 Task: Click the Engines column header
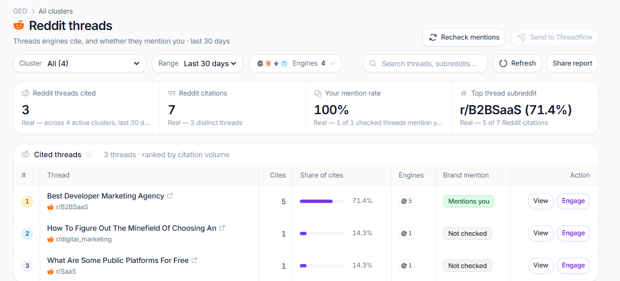click(411, 175)
